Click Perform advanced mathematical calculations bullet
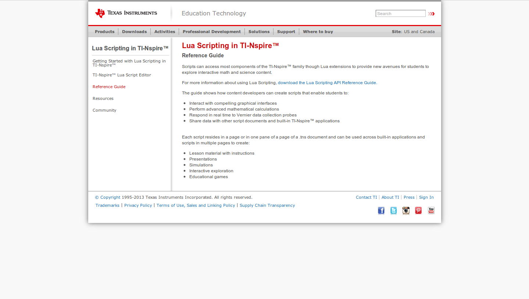Screen dimensions: 529x299 (234, 109)
